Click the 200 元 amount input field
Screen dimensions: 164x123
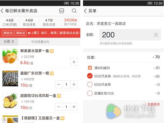(x=130, y=35)
